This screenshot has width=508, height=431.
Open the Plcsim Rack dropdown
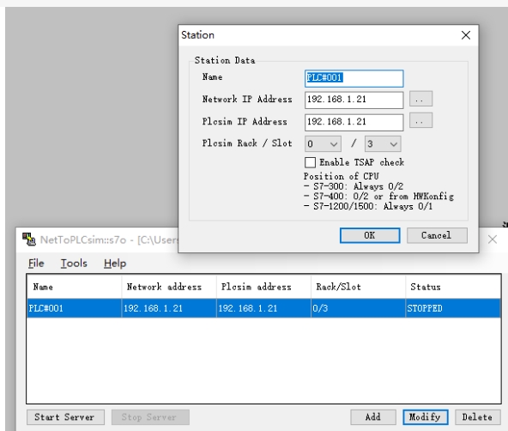(x=323, y=144)
